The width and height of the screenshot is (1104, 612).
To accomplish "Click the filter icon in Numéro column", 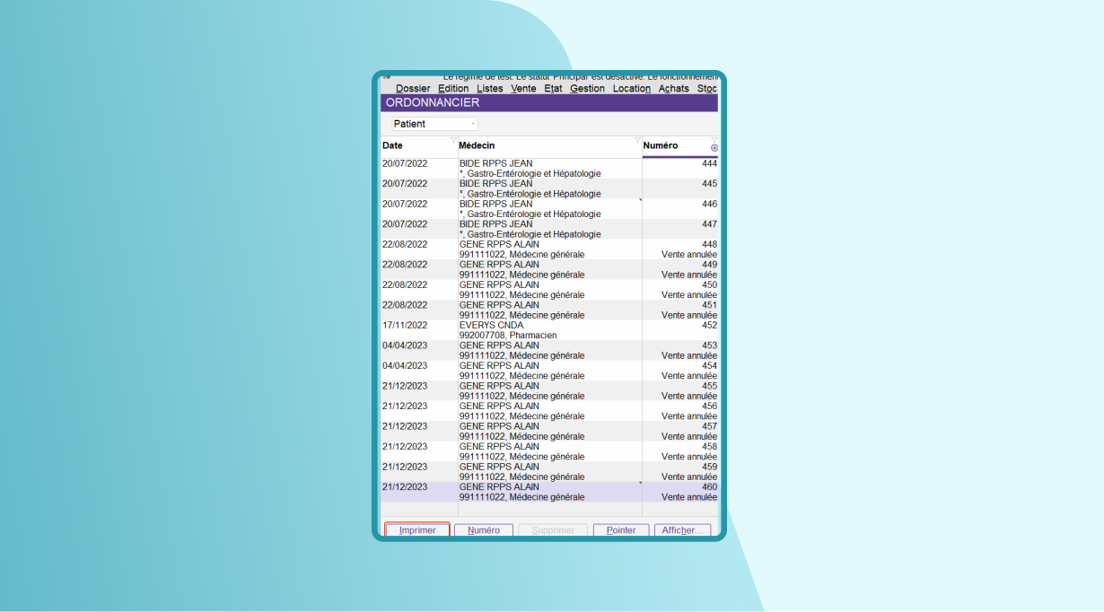I will [714, 139].
